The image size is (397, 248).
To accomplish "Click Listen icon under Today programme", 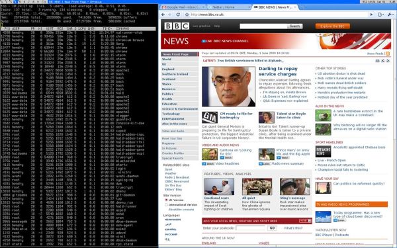I will (339, 220).
